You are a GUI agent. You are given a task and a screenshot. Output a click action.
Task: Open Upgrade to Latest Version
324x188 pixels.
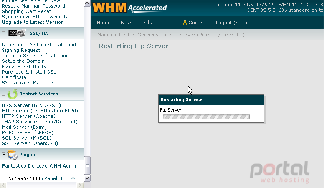(33, 22)
